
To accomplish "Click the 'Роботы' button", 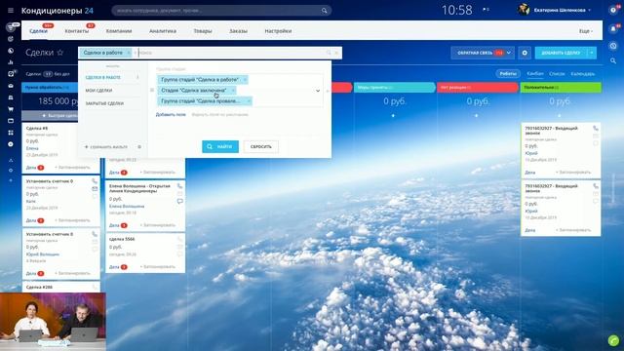I will pyautogui.click(x=508, y=74).
